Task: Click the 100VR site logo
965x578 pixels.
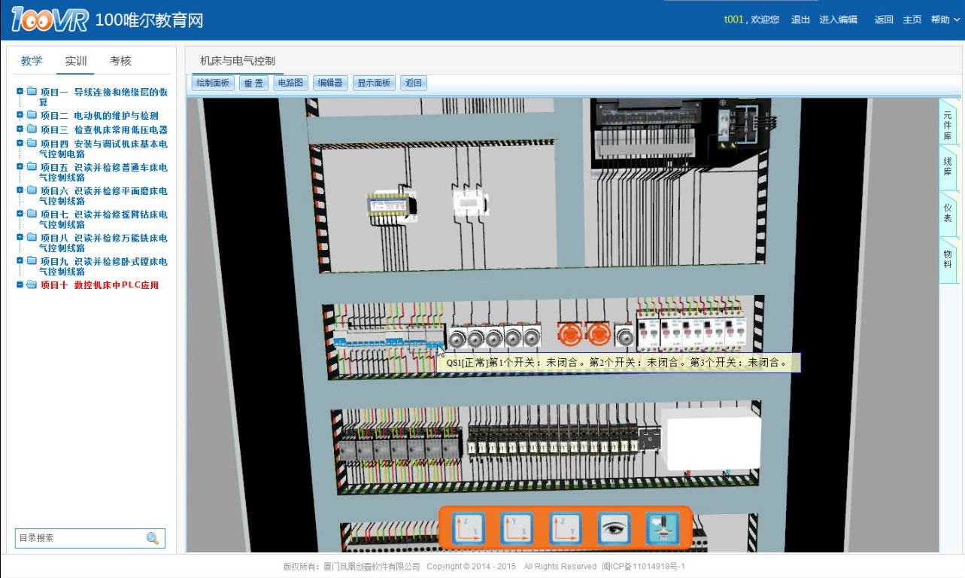Action: [x=50, y=20]
